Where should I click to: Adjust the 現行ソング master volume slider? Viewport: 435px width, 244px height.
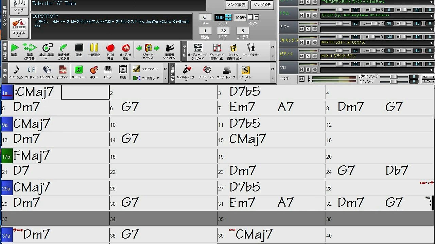tap(394, 77)
